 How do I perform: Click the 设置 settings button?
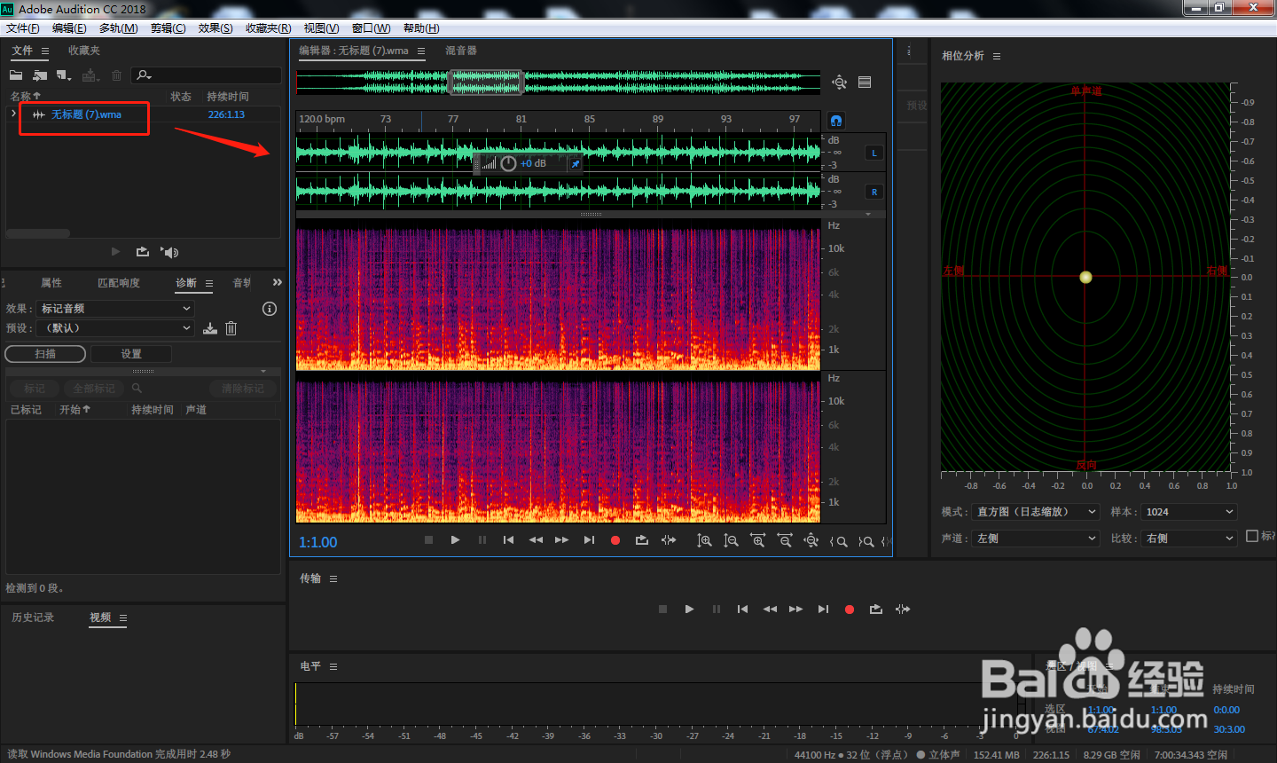[131, 354]
